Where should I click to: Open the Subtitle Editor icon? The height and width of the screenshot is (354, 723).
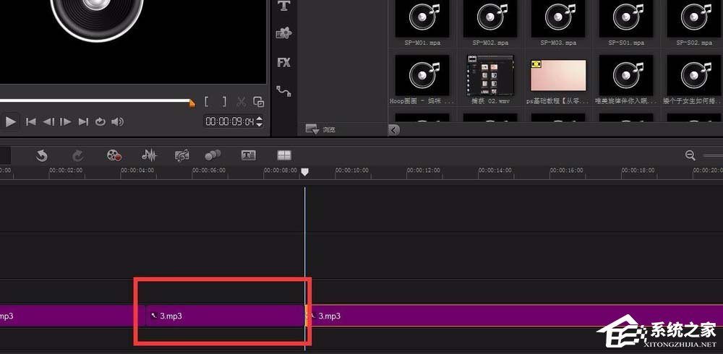tap(249, 155)
